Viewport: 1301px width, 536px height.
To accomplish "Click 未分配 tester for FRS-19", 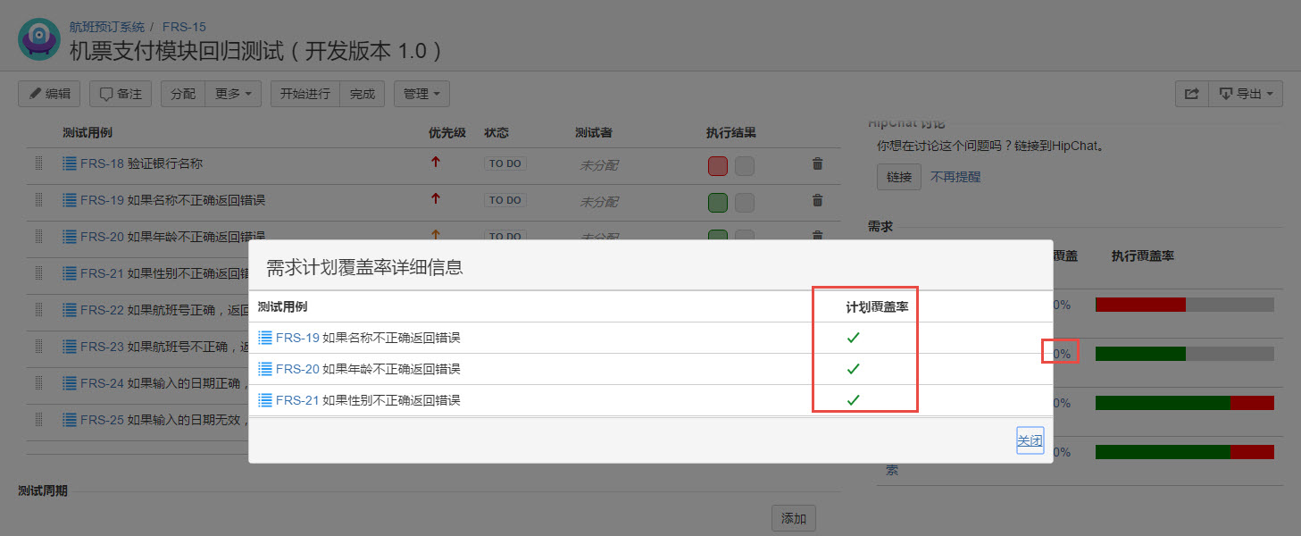I will click(x=599, y=202).
